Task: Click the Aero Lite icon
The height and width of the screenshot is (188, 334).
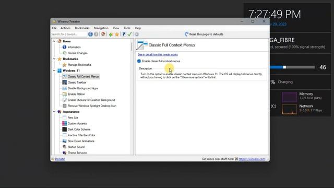Action: click(65, 118)
